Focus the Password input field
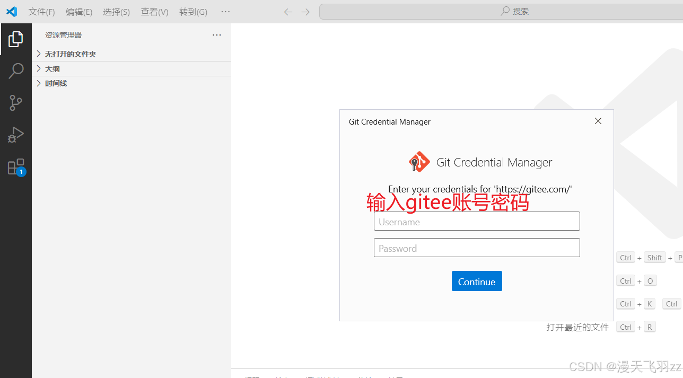Viewport: 683px width, 378px height. (x=476, y=248)
